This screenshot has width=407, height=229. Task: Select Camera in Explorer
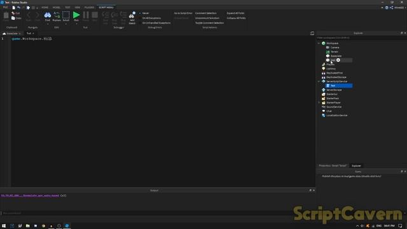335,48
